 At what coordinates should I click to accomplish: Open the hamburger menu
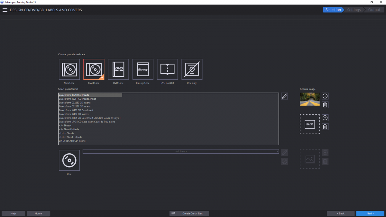[x=5, y=10]
